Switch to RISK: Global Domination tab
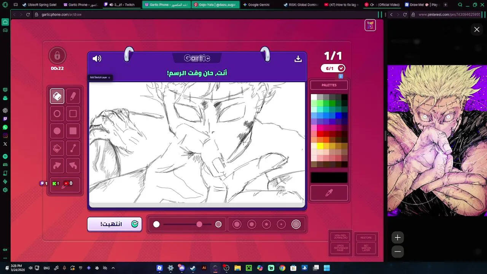 click(301, 5)
